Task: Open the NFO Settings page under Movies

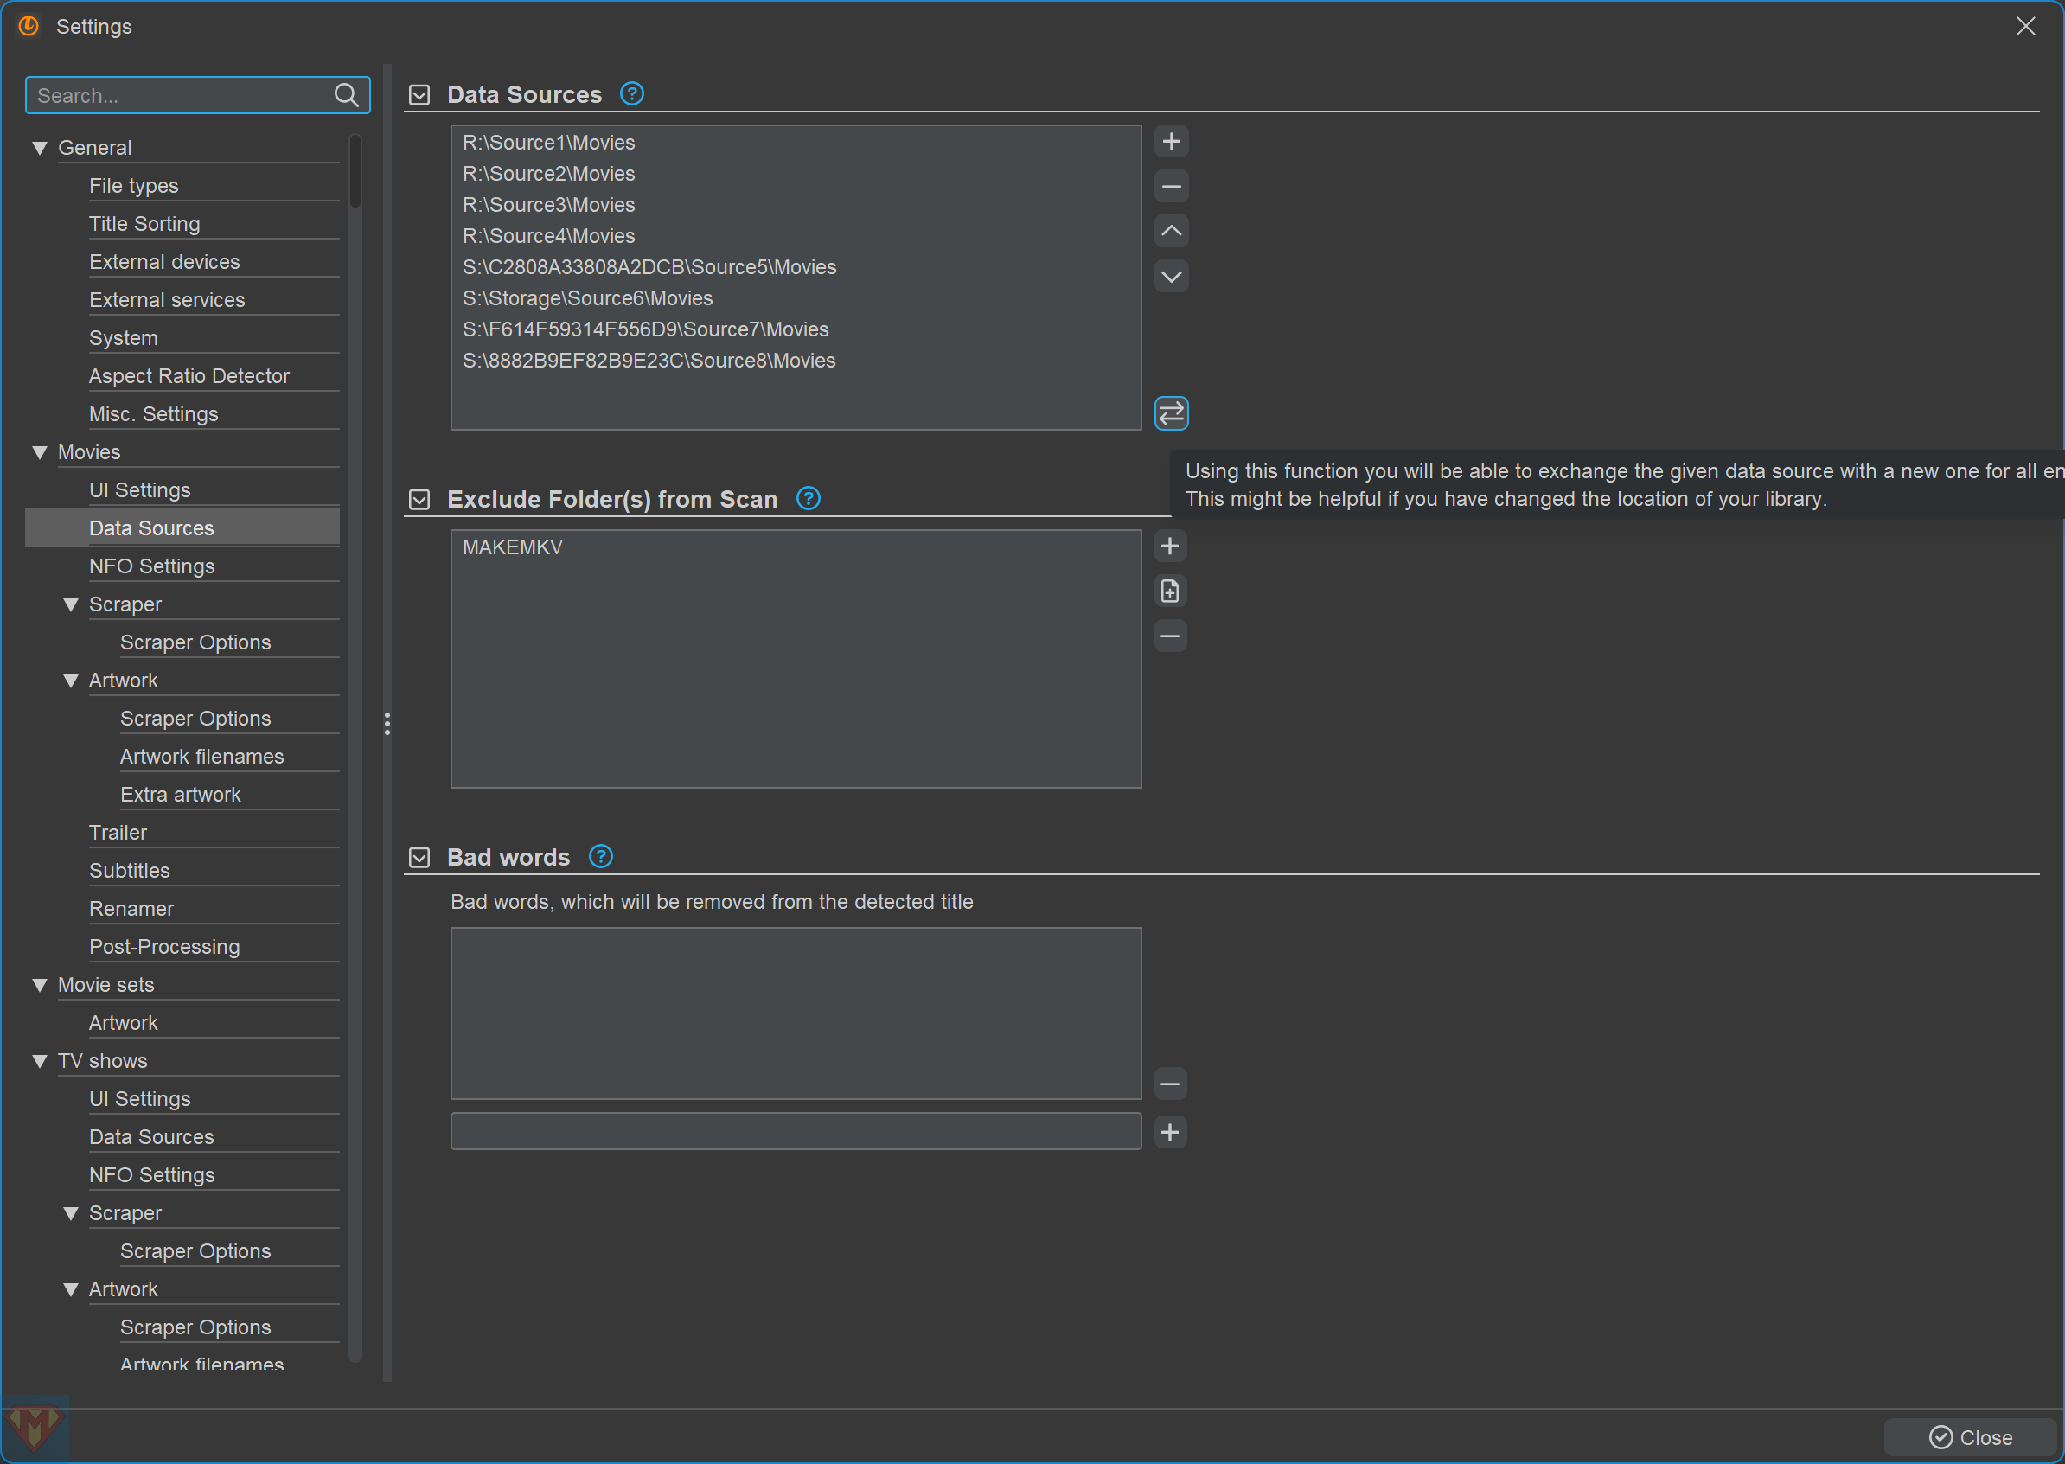Action: pos(151,566)
